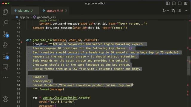This screenshot has width=191, height=107.
Task: Open Source Control view with badge 4
Action: pos(6,34)
